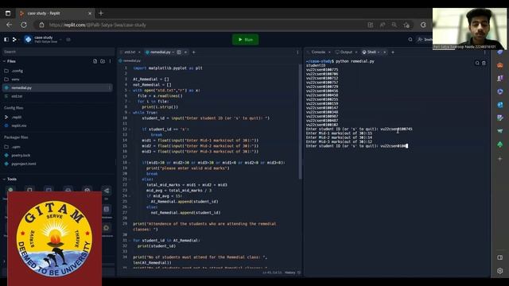Viewport: 509px width, 286px height.
Task: Click the new file icon in Files header
Action: (95, 61)
